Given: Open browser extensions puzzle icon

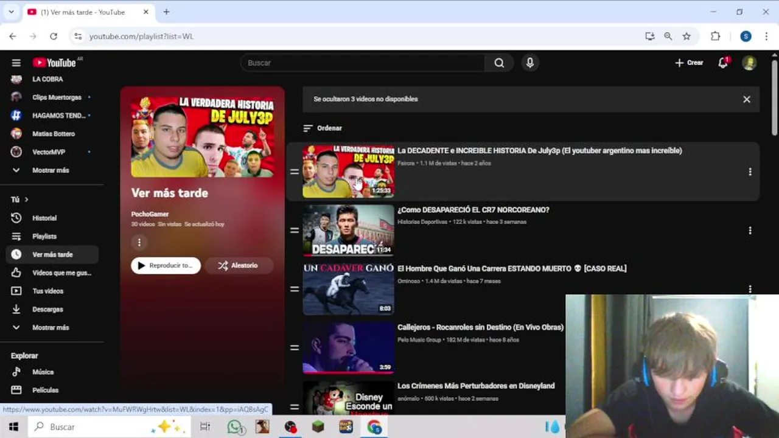Looking at the screenshot, I should tap(716, 36).
